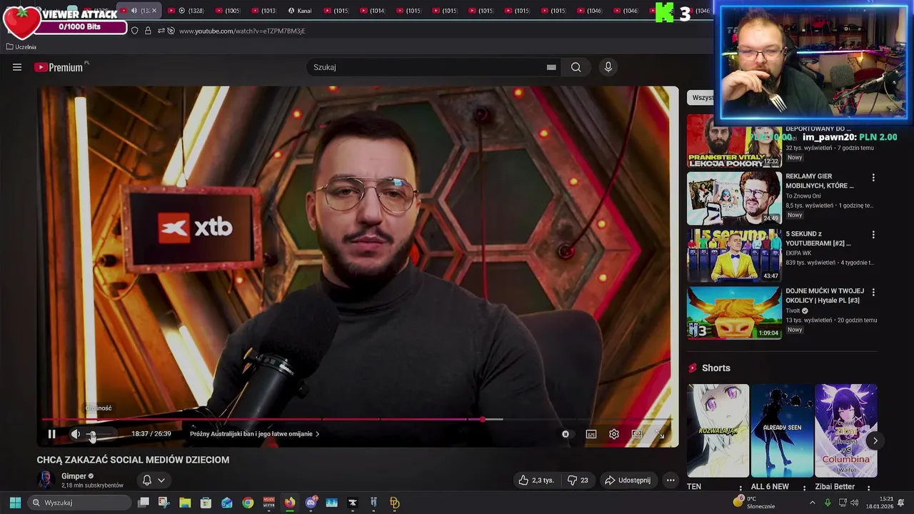Viewport: 914px width, 514px height.
Task: Switch to the '(1013)' browser tab
Action: 261,11
